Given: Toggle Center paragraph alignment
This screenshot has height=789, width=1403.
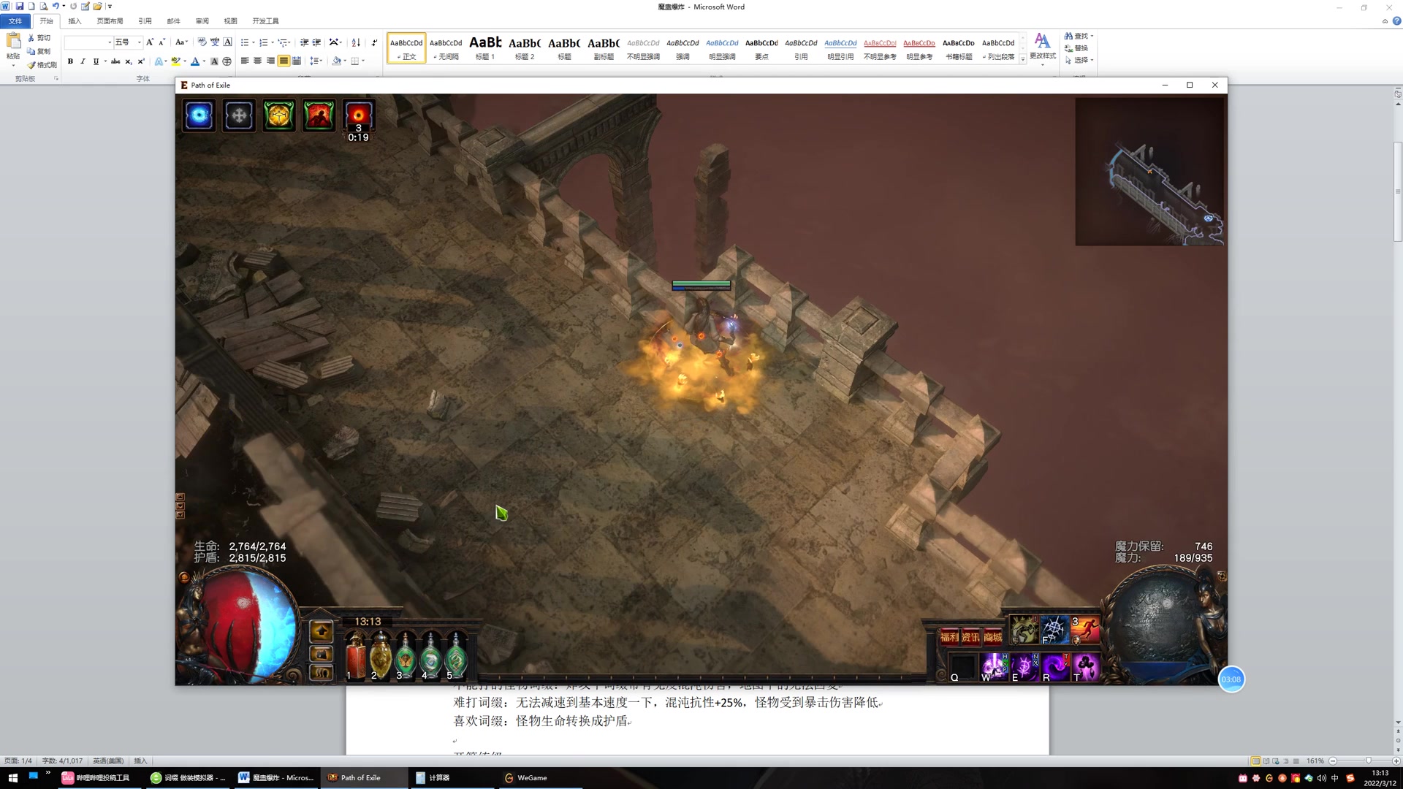Looking at the screenshot, I should coord(258,61).
